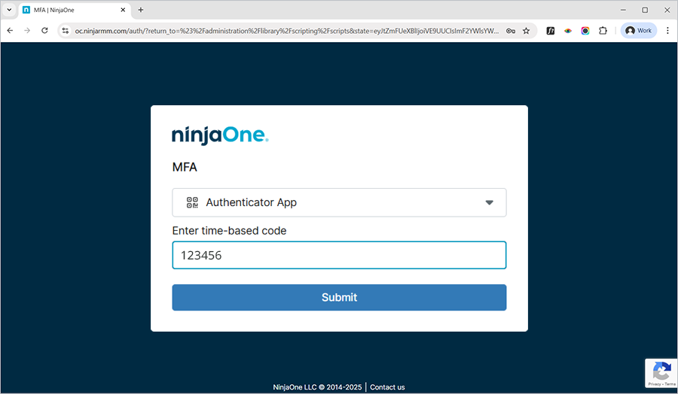Click the colorful eye extension icon
Viewport: 678px width, 394px height.
(568, 31)
